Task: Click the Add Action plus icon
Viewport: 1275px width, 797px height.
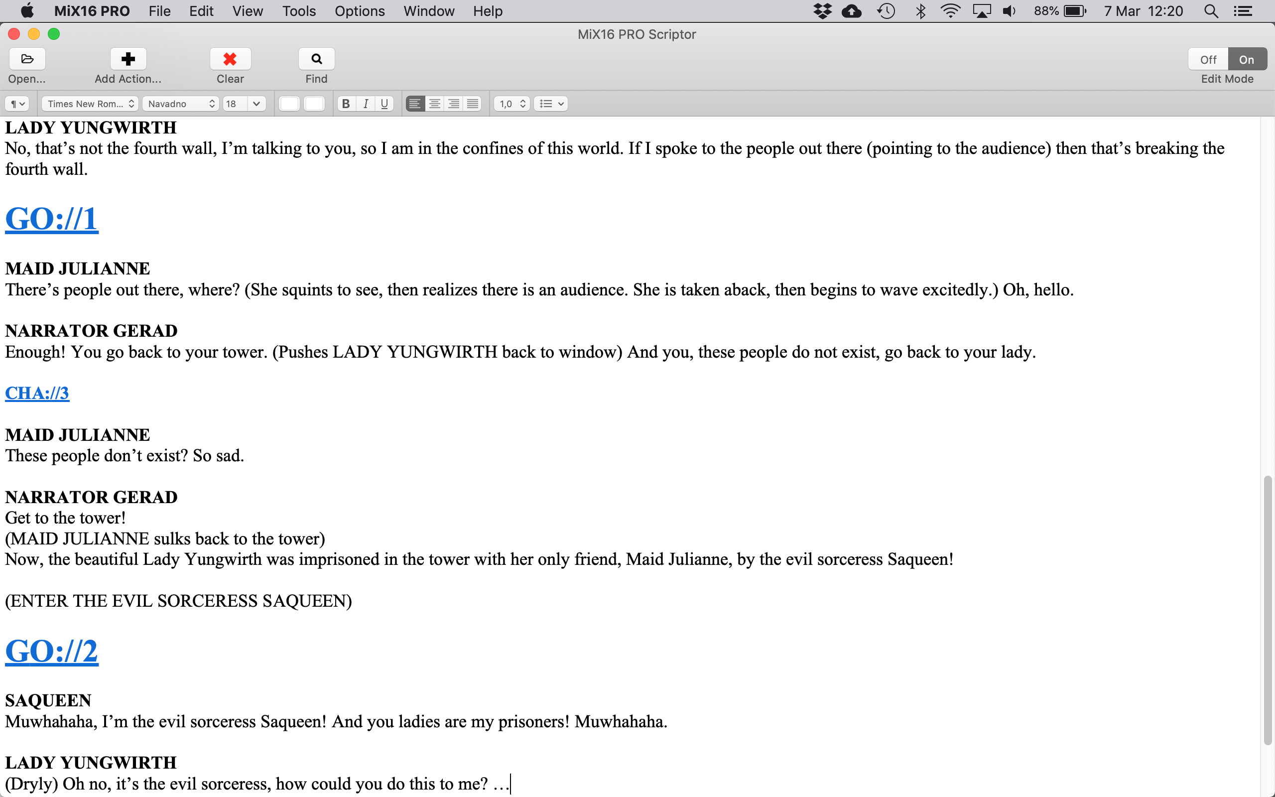Action: 128,59
